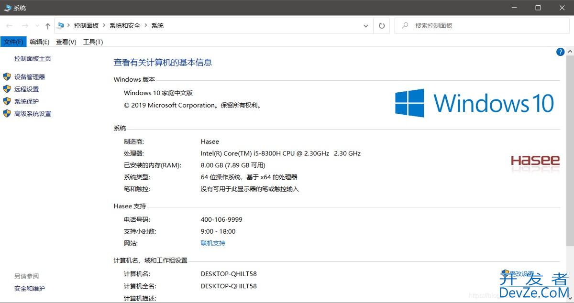
Task: Refresh the control panel page
Action: [x=381, y=26]
